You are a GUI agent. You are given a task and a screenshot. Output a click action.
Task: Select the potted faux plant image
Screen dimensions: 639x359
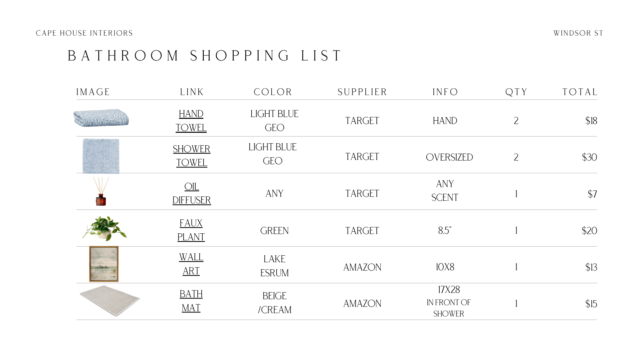[x=105, y=228]
